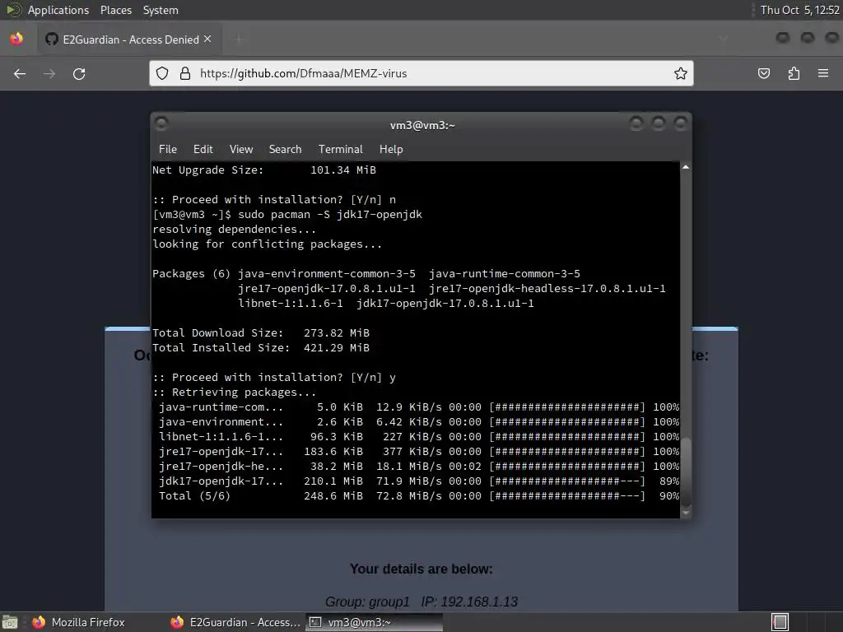
Task: Click the jdk17-openjdk-17... download progress row
Action: click(x=419, y=481)
